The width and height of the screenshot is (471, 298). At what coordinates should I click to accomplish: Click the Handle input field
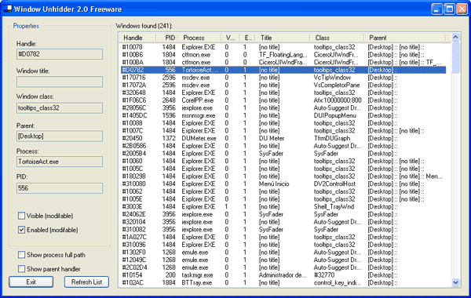coord(60,54)
